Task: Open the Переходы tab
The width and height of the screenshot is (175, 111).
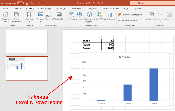Action: coord(61,8)
